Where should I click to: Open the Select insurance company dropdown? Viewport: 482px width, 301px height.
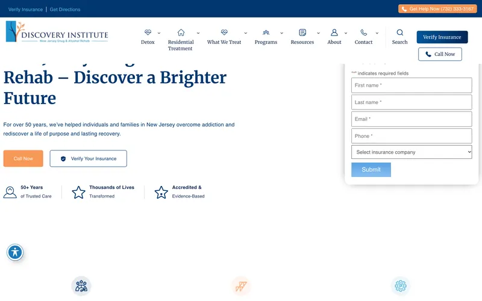[x=412, y=152]
